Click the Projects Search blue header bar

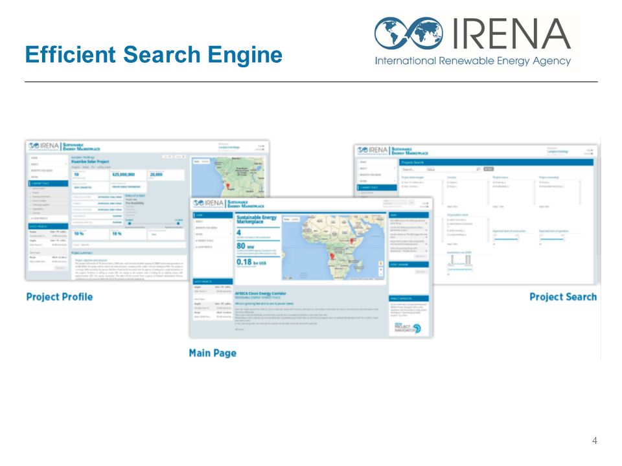[496, 162]
